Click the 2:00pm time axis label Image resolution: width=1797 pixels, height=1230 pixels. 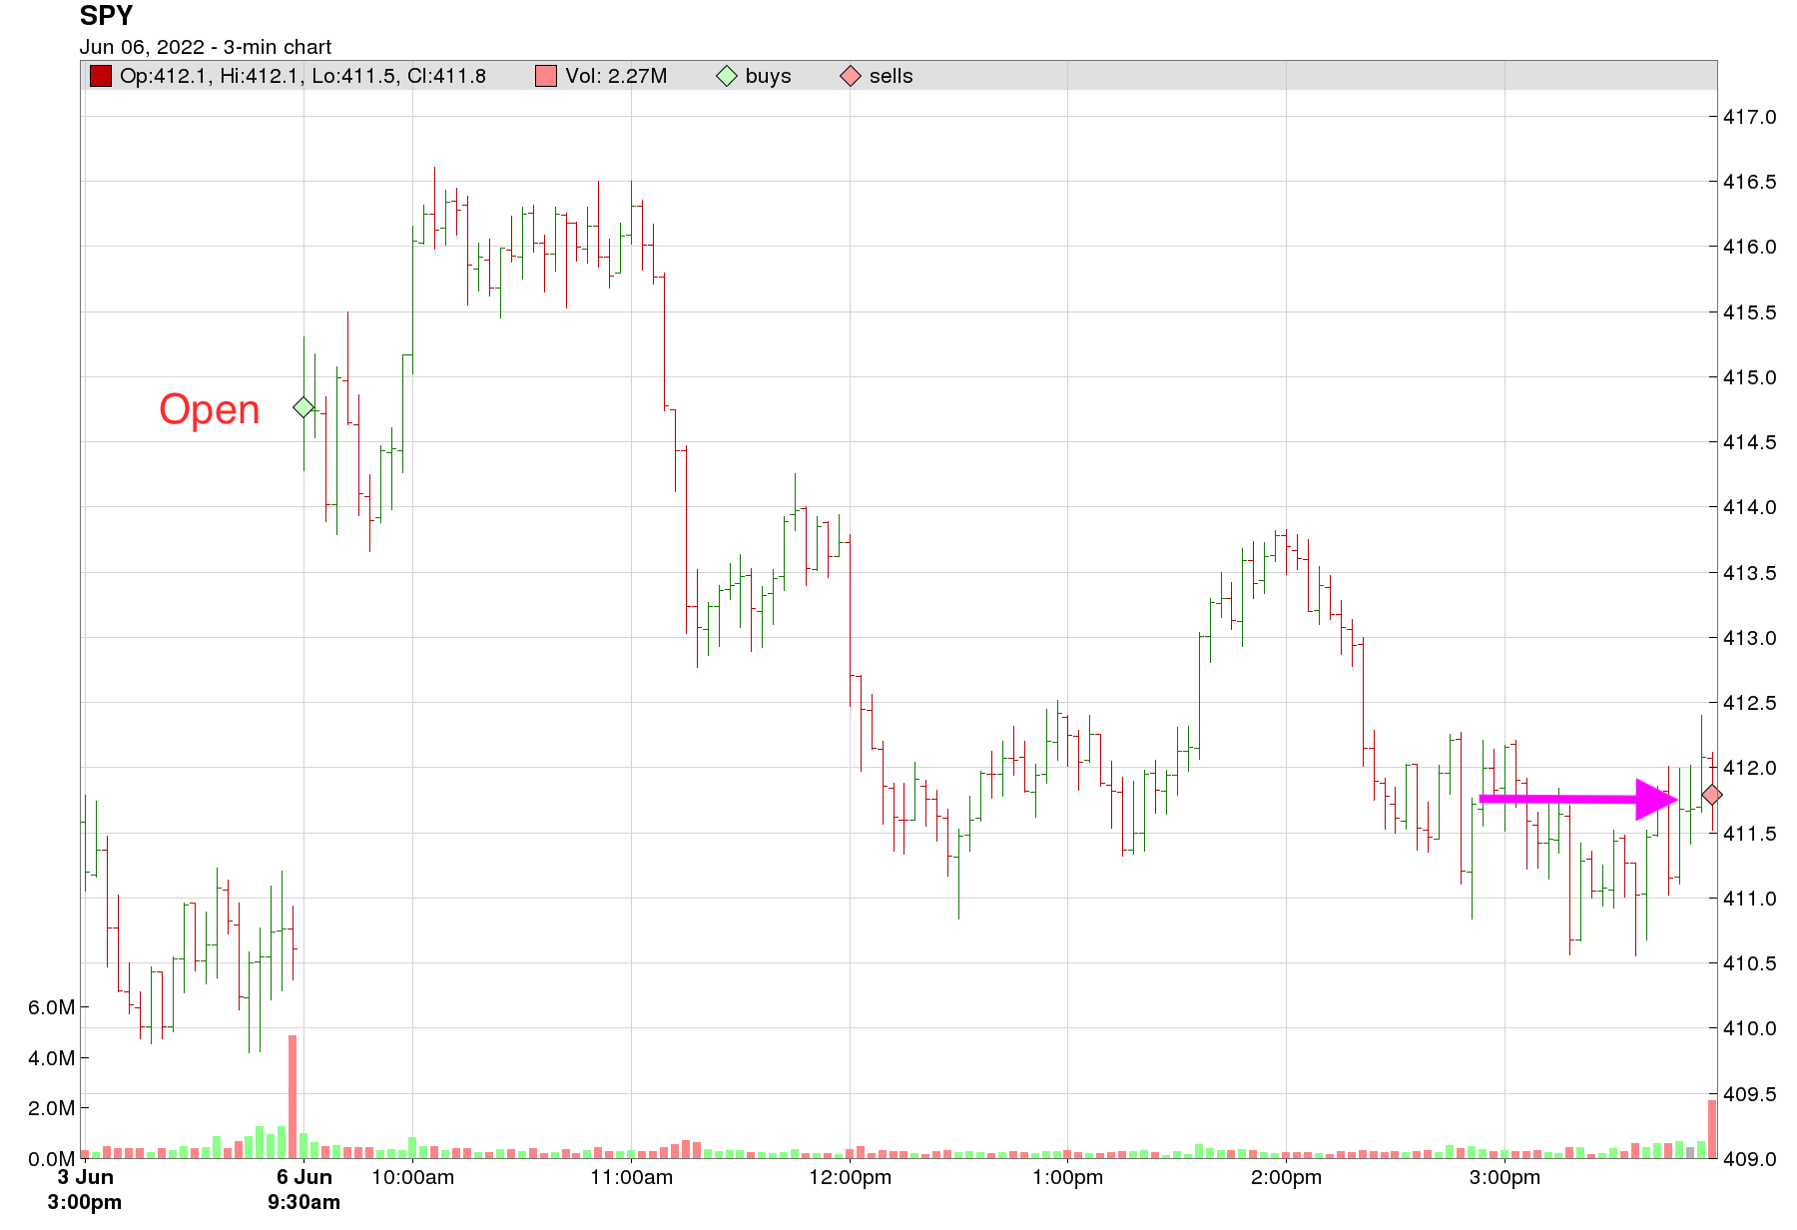click(1286, 1177)
